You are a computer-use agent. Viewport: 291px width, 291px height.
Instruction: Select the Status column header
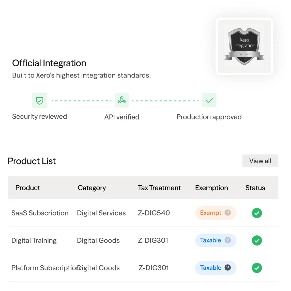click(255, 188)
